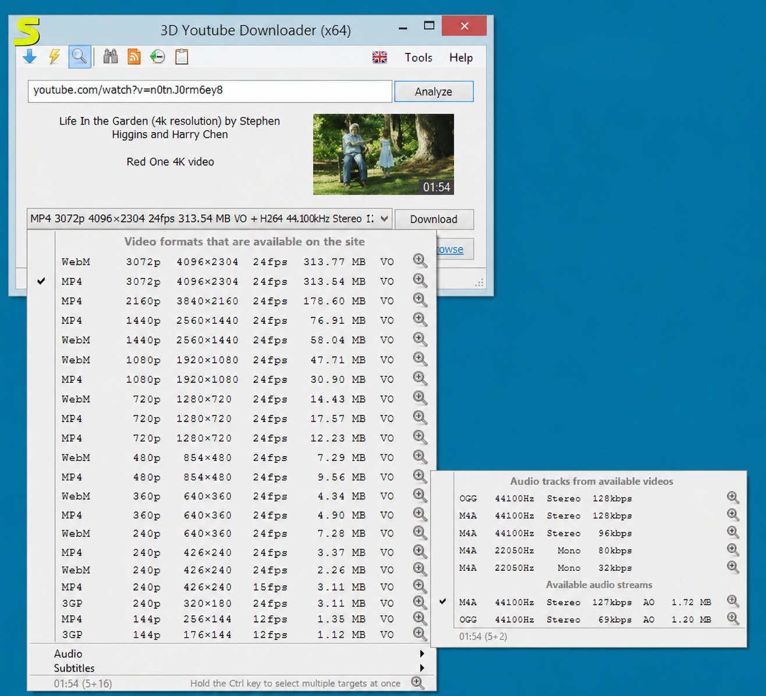Image resolution: width=766 pixels, height=696 pixels.
Task: Click the garden video thumbnail
Action: 383,154
